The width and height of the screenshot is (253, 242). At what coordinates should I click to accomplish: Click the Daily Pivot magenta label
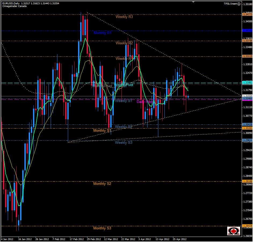coord(145,101)
